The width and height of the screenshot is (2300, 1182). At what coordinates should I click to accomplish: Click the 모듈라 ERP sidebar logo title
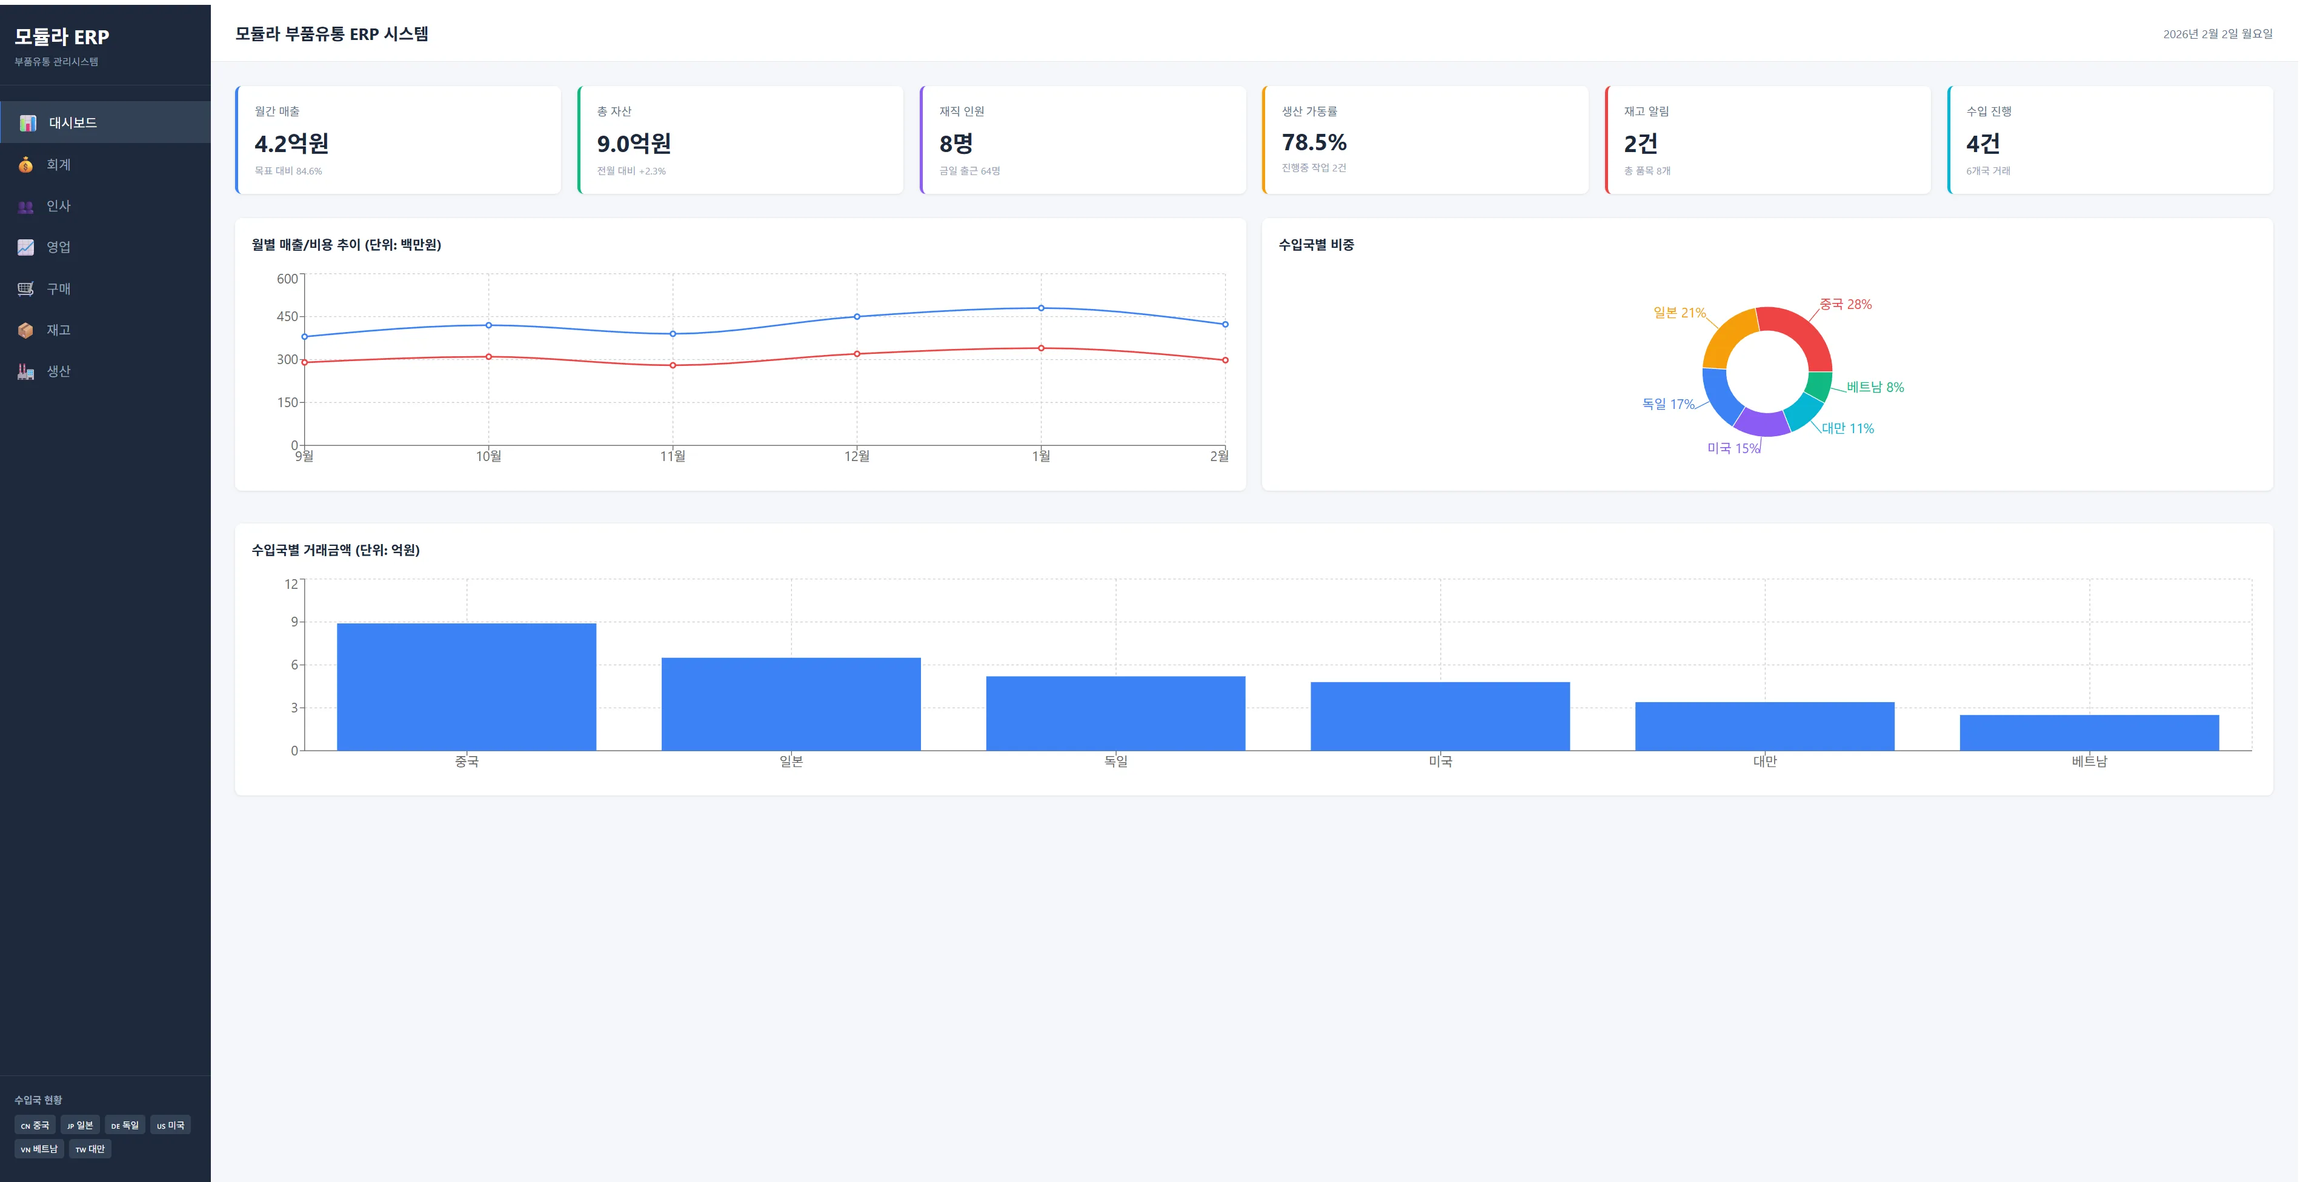[62, 36]
